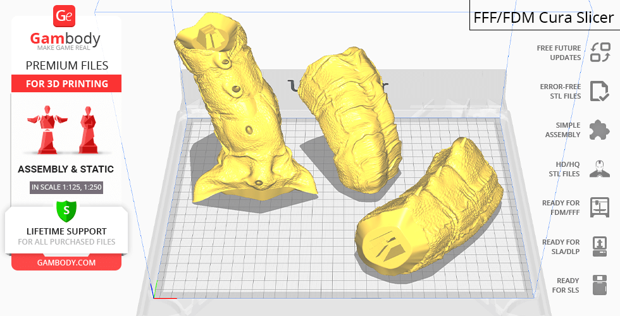
Task: Click the 'FFF/FDM Cura Slicer' title box
Action: (x=545, y=16)
